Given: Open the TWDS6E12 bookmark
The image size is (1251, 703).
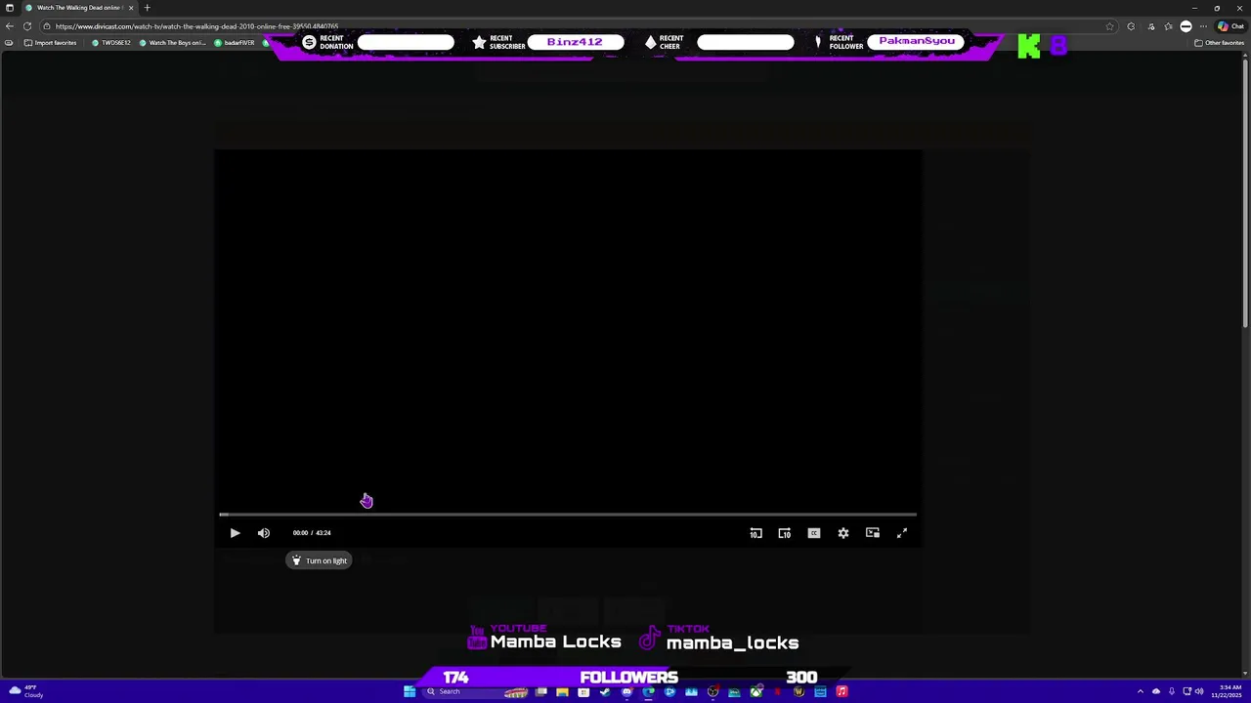Looking at the screenshot, I should (111, 43).
